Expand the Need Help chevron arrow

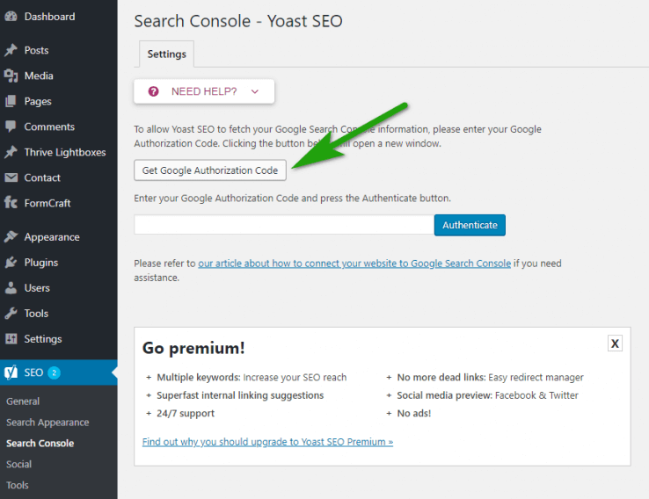click(x=254, y=91)
